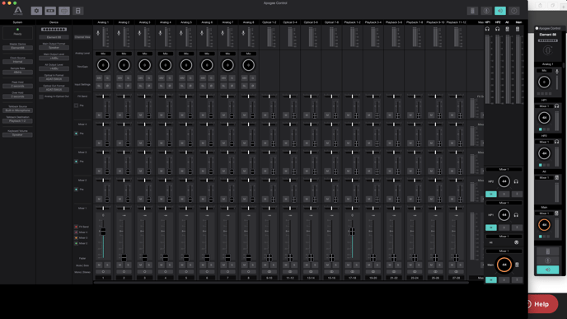Click the cyan speaker mute icon in top toolbar
The width and height of the screenshot is (567, 319).
(500, 11)
